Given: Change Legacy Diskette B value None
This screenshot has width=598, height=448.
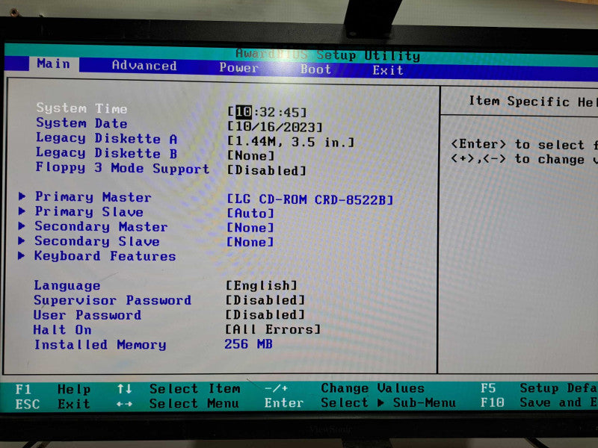Looking at the screenshot, I should [x=251, y=156].
